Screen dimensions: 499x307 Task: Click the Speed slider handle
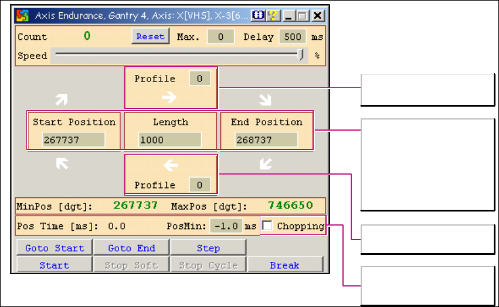click(301, 55)
